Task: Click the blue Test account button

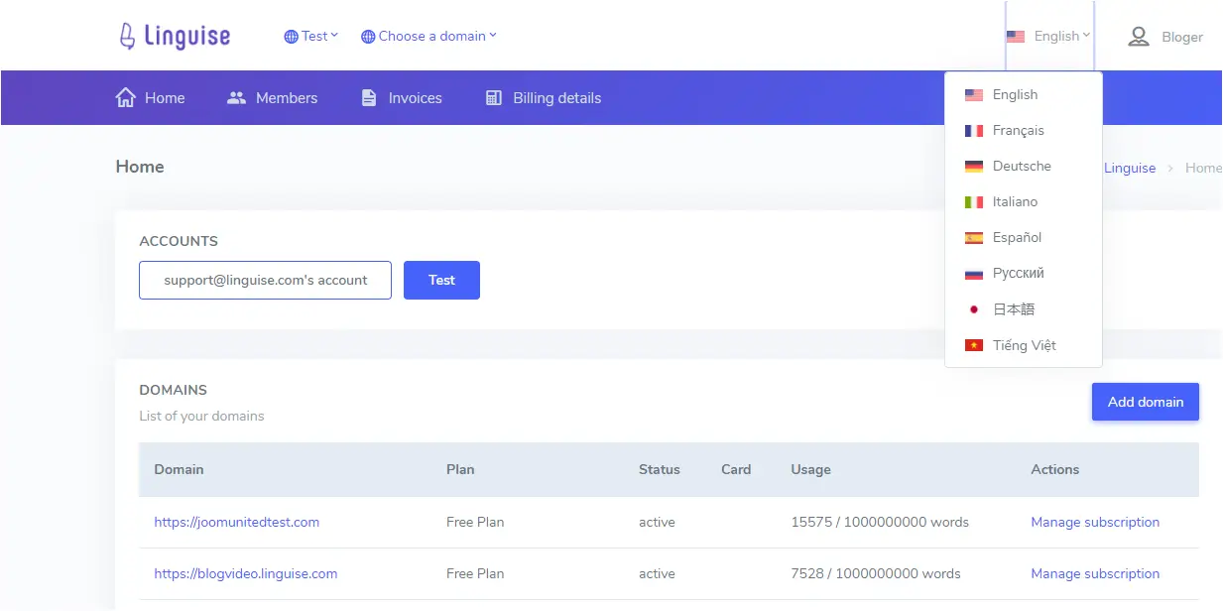Action: [441, 280]
